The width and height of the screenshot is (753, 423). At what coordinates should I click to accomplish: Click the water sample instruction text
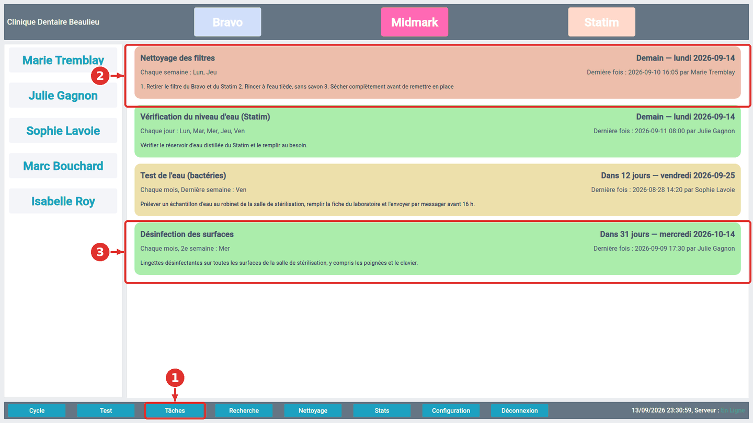[x=307, y=204]
